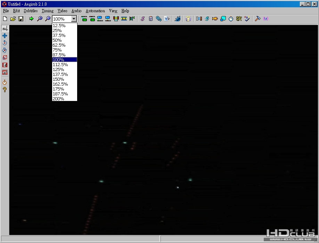
Task: Select 62.5% in the zoom list
Action: coord(65,45)
